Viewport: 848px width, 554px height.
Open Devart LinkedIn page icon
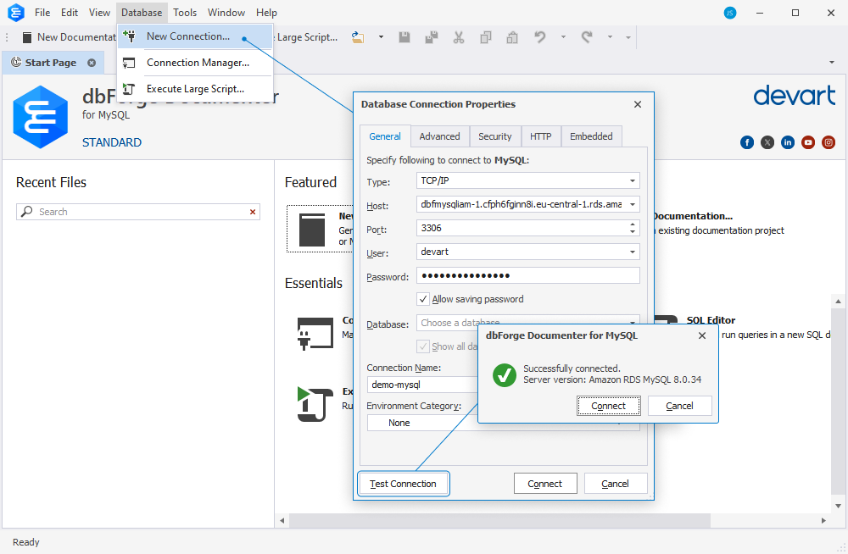[x=788, y=142]
